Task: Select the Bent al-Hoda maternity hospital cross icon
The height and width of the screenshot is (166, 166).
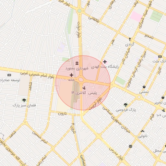Action: [x=105, y=62]
